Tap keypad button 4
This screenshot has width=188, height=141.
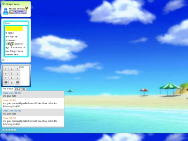[6, 73]
